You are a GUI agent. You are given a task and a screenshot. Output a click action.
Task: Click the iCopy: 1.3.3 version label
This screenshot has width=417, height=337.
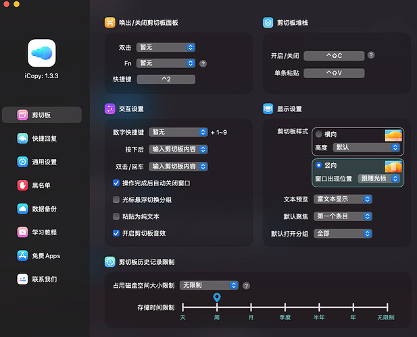coord(41,76)
